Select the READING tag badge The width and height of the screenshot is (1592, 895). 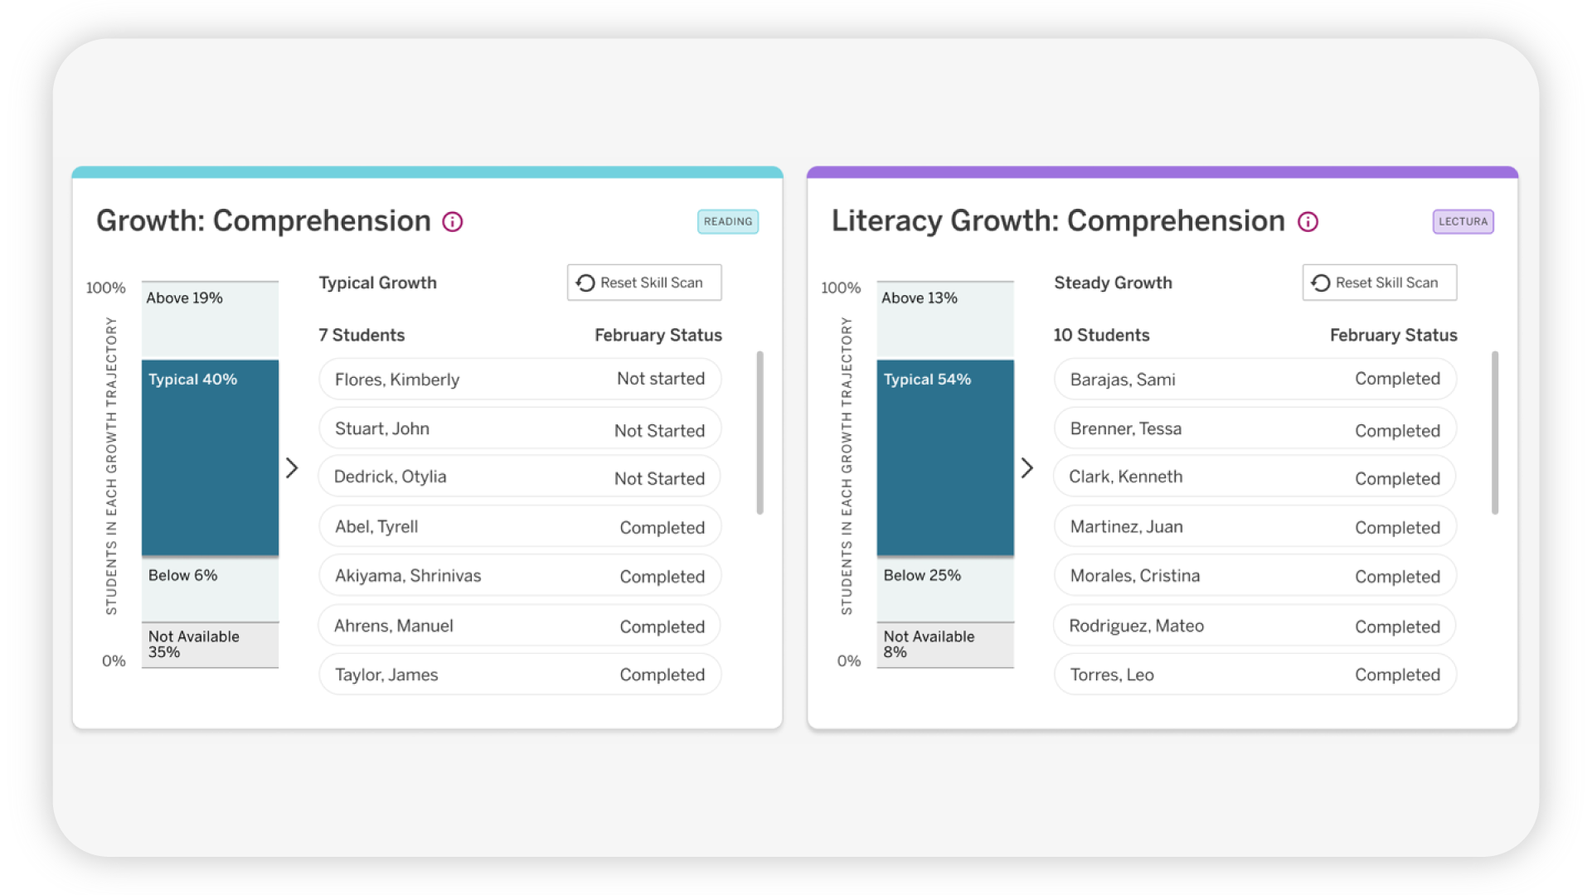click(x=727, y=222)
